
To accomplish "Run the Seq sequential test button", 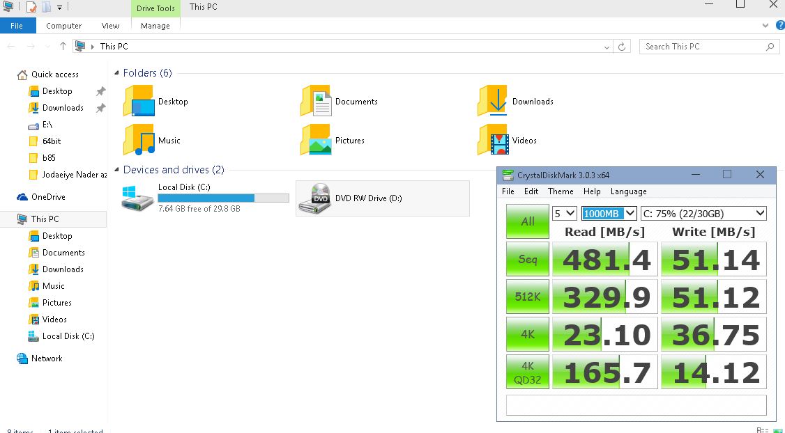I will click(528, 259).
